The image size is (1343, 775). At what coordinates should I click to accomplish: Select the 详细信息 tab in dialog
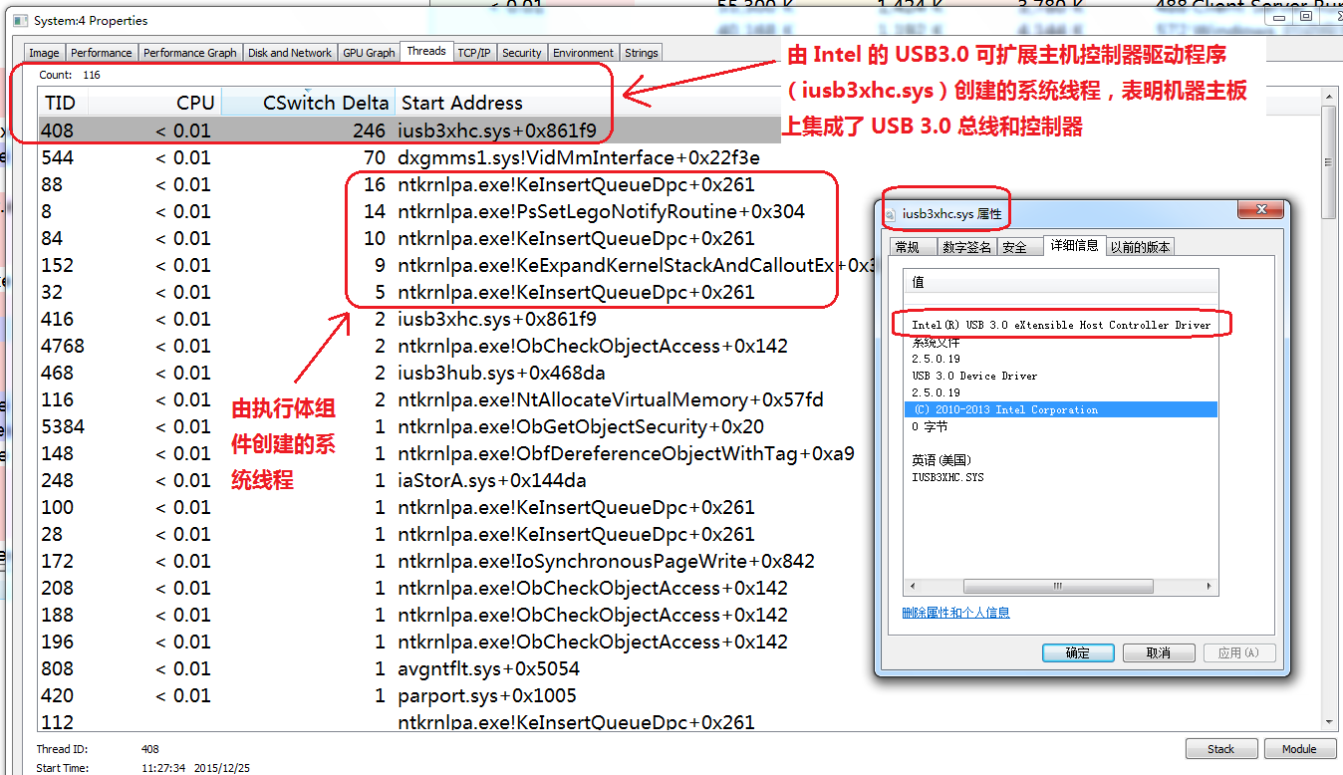pos(1074,245)
